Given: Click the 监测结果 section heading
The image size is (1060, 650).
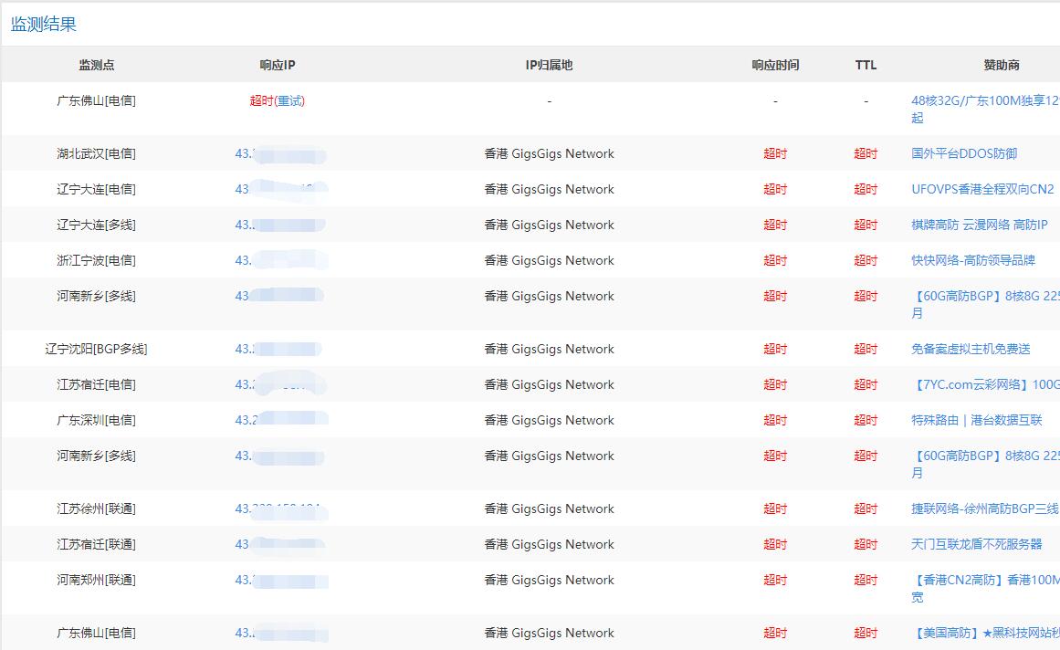Looking at the screenshot, I should (42, 24).
